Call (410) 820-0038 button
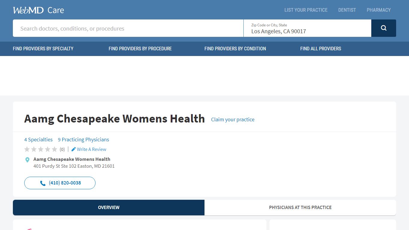Image resolution: width=409 pixels, height=230 pixels. click(x=60, y=183)
